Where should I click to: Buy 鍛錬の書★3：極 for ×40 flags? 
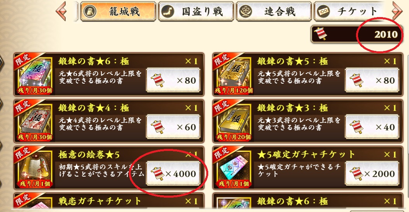[x=372, y=127]
